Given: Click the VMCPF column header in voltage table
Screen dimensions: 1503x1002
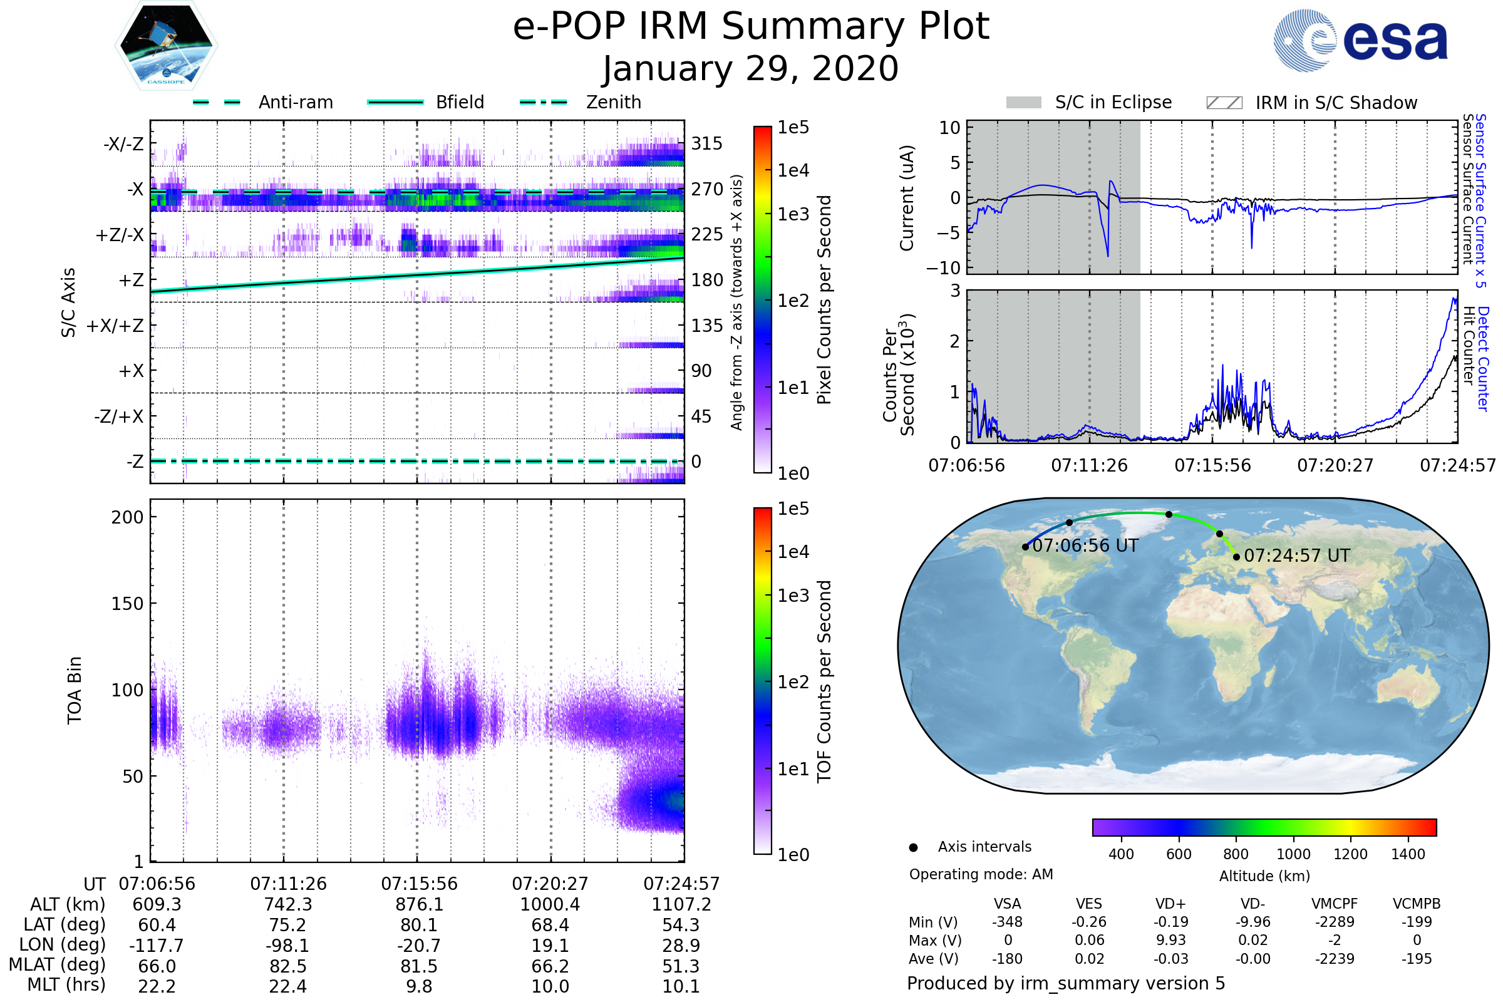Looking at the screenshot, I should [1335, 904].
